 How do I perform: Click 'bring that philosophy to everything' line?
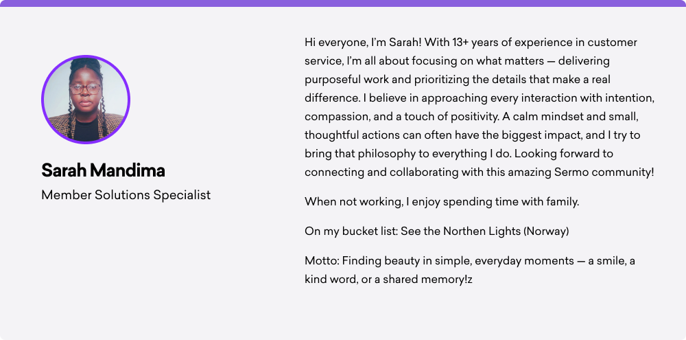pos(458,154)
